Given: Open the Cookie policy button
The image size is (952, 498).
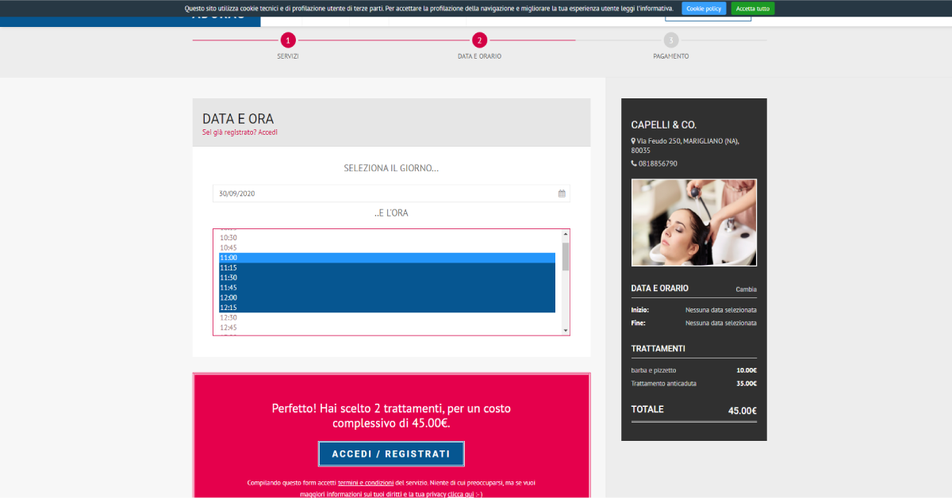Looking at the screenshot, I should click(704, 8).
